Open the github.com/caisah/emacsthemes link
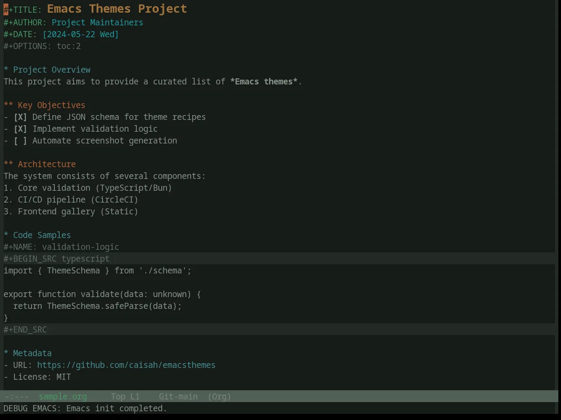Screen dimensions: 561x420 pos(126,365)
